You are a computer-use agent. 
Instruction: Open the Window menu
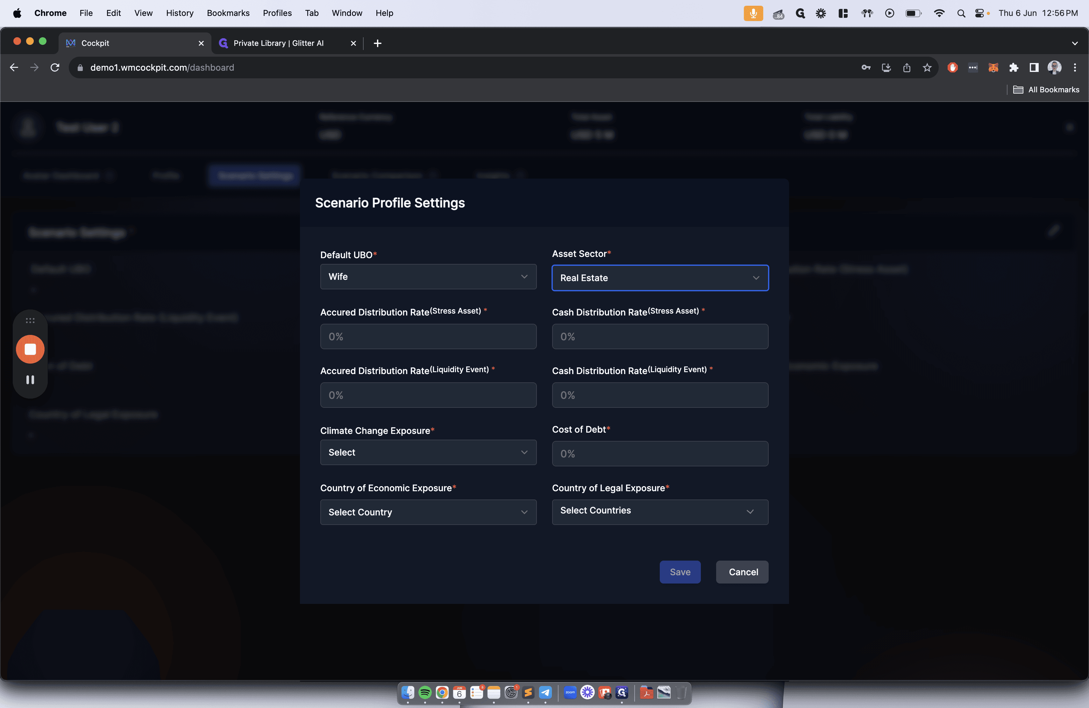pos(347,13)
